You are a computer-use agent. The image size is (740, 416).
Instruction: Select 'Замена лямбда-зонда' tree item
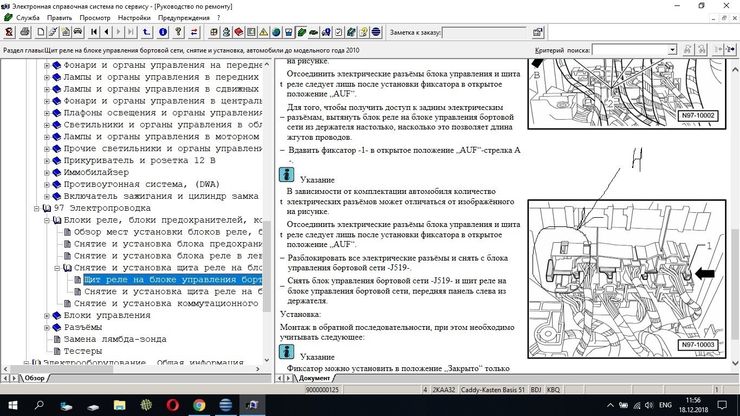(115, 339)
